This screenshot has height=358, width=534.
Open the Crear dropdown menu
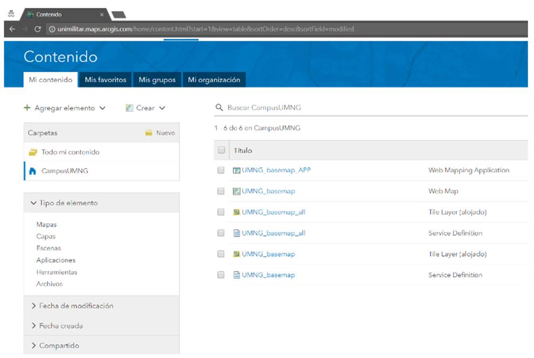[145, 108]
